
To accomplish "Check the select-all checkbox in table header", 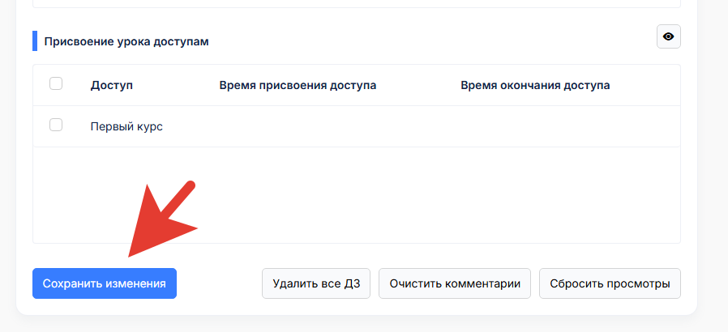I will [56, 83].
